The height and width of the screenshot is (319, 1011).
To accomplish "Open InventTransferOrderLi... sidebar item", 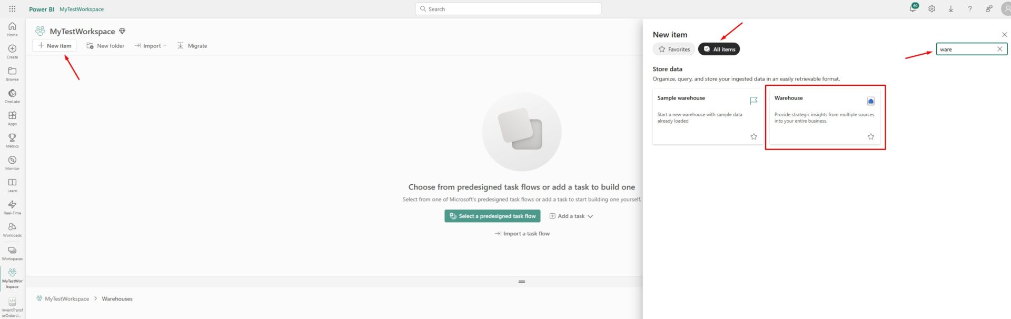I will pyautogui.click(x=12, y=307).
